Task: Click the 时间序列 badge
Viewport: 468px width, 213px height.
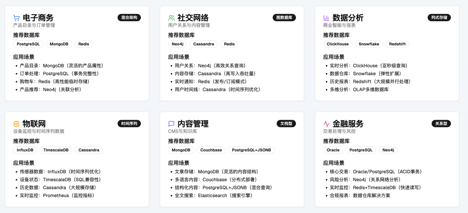Action: pyautogui.click(x=129, y=124)
